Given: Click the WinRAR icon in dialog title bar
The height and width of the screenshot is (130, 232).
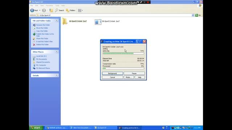Looking at the screenshot, I should [x=102, y=42].
